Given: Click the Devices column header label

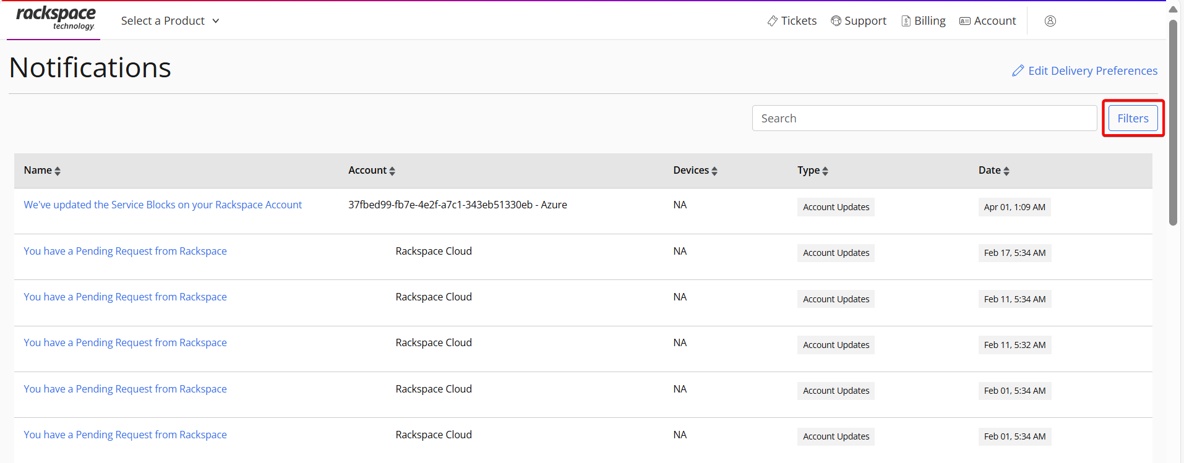Looking at the screenshot, I should 691,170.
